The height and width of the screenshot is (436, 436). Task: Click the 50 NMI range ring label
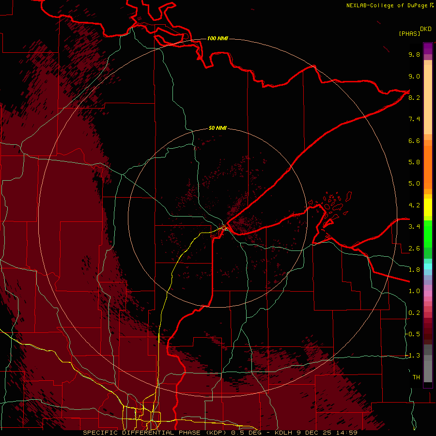click(218, 128)
